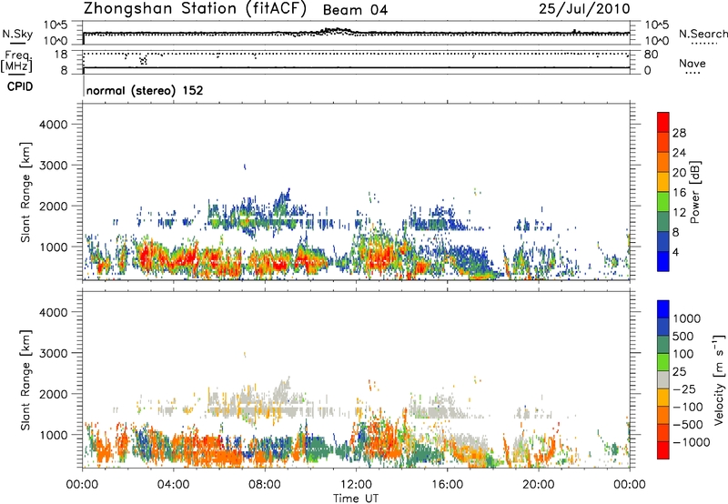
Task: Click the '-100' label on velocity colorbar
Action: pyautogui.click(x=688, y=407)
